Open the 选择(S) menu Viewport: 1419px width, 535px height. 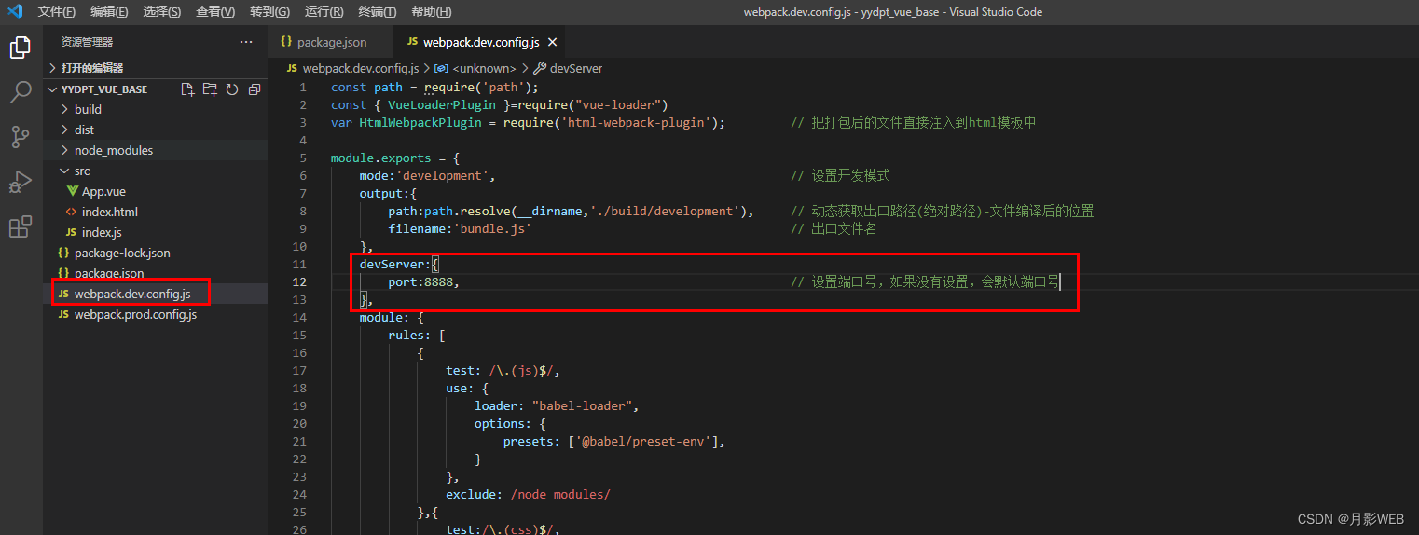pos(162,12)
